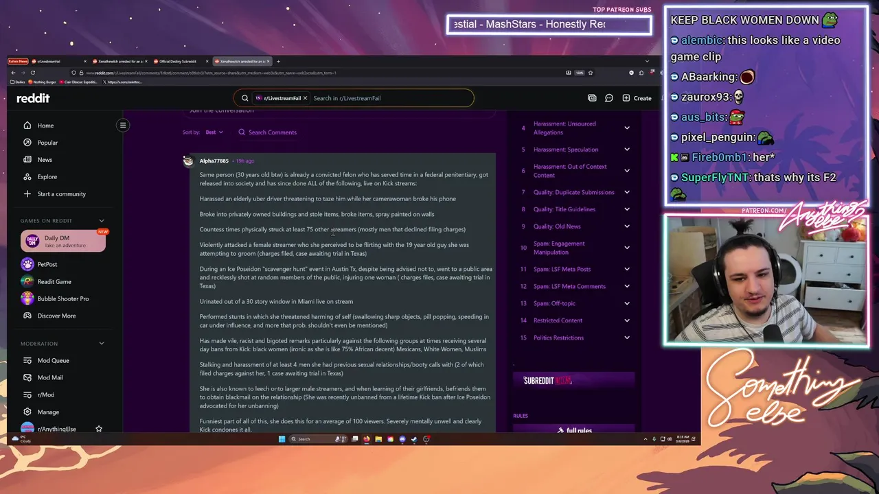This screenshot has height=494, width=879.
Task: Start a community from the sidebar
Action: click(x=55, y=194)
